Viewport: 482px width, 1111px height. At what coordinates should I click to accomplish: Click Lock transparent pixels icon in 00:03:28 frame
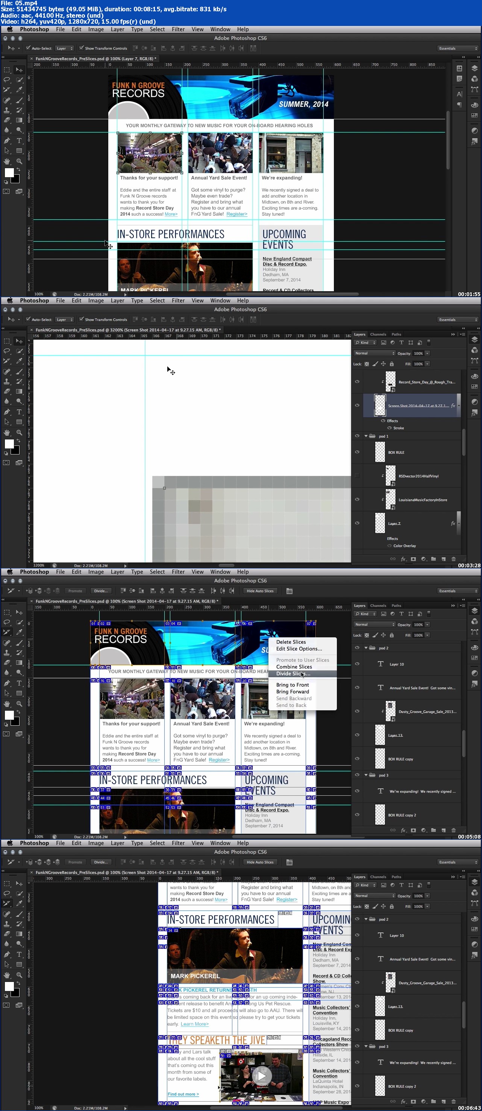click(x=367, y=364)
